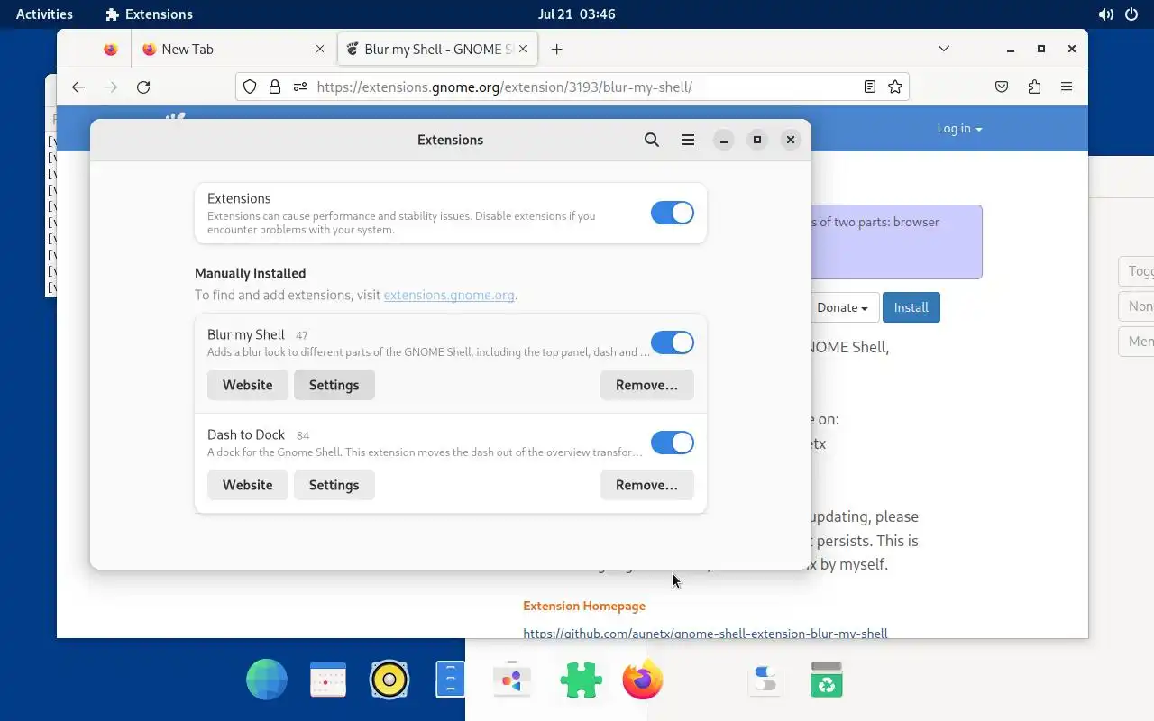1154x721 pixels.
Task: Click Remove for Dash to Dock
Action: coord(647,485)
